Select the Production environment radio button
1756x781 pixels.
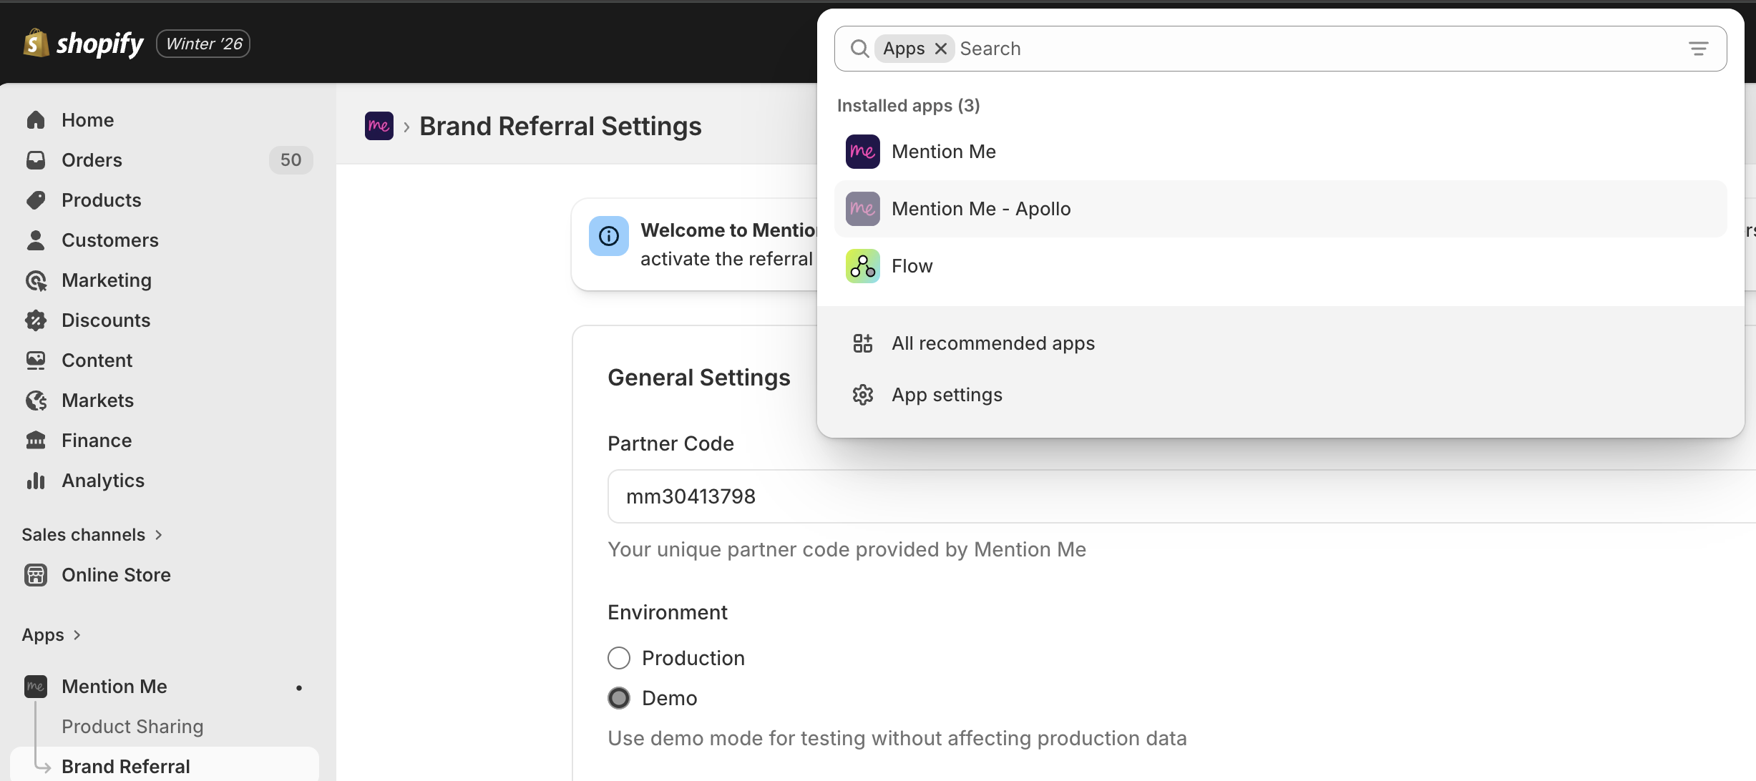pos(618,657)
